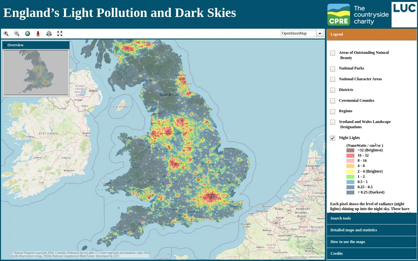Click the page title England's Light Pollution
This screenshot has height=261, width=418.
[x=120, y=13]
